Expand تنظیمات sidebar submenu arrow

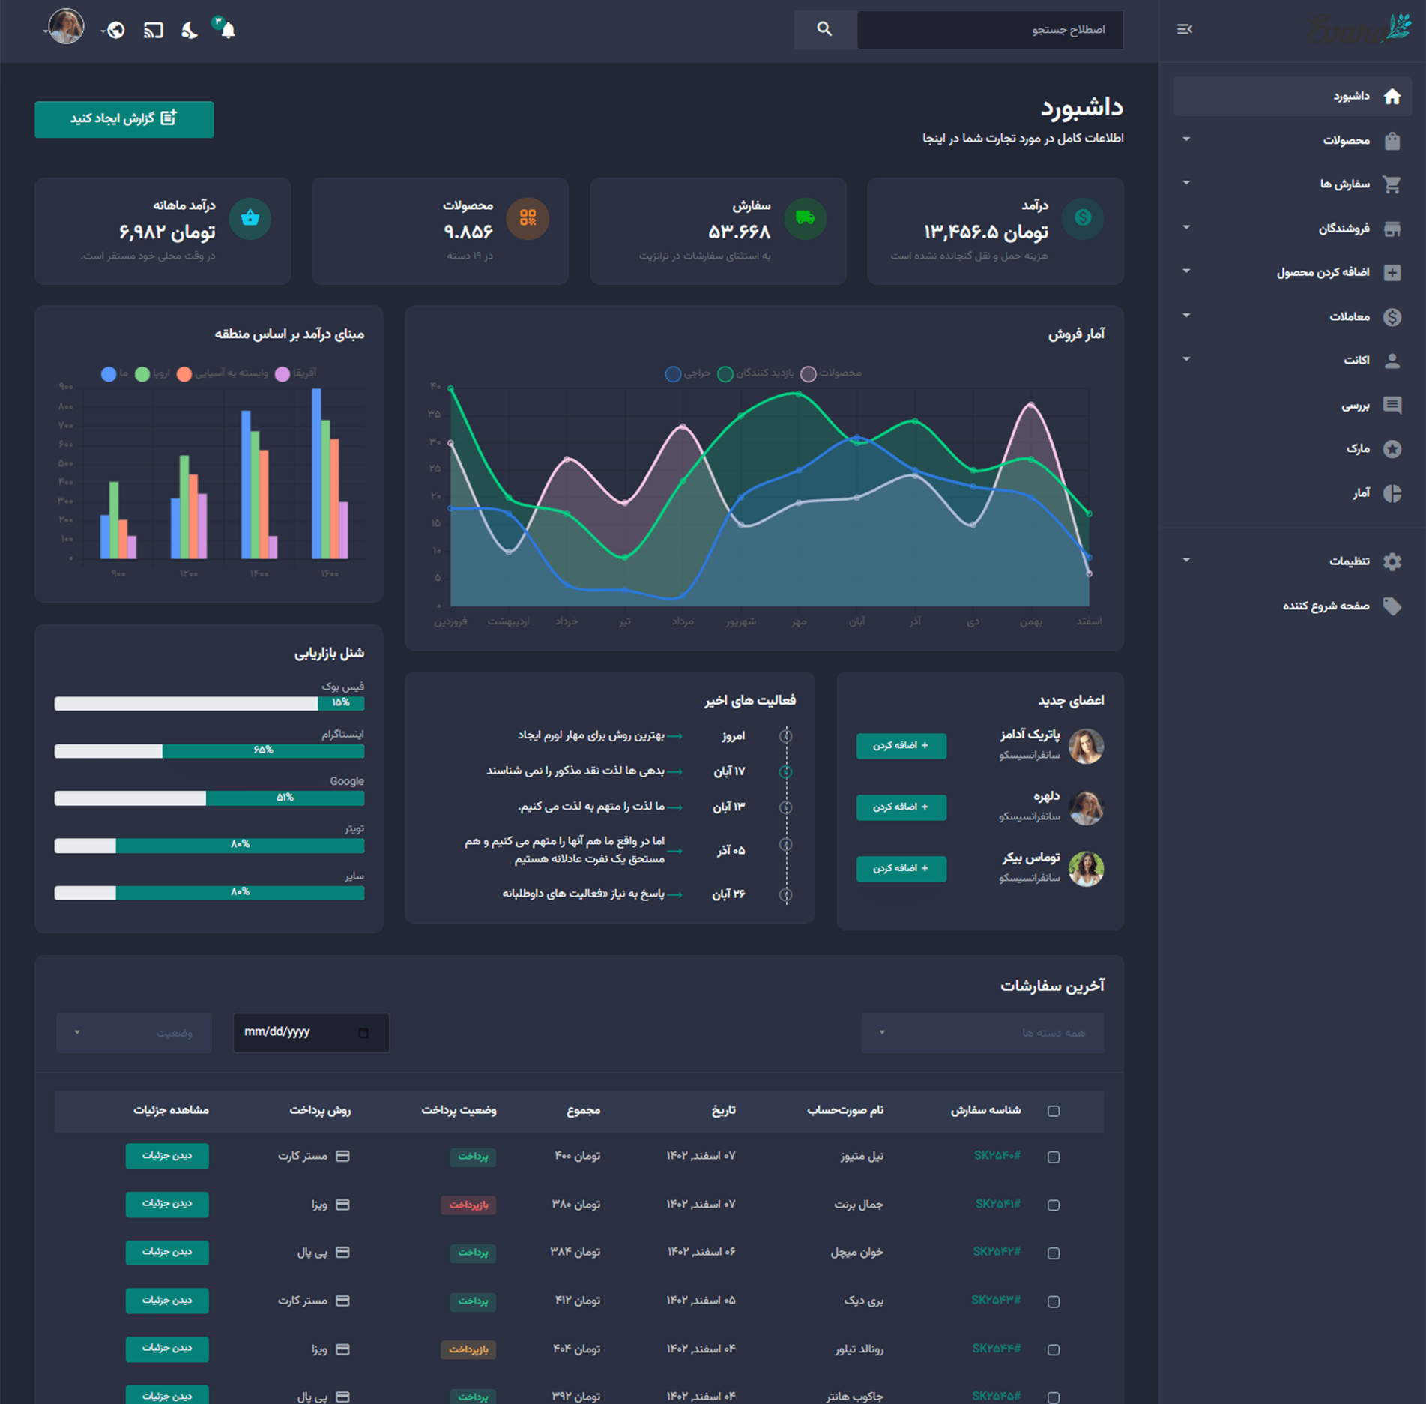pos(1186,560)
